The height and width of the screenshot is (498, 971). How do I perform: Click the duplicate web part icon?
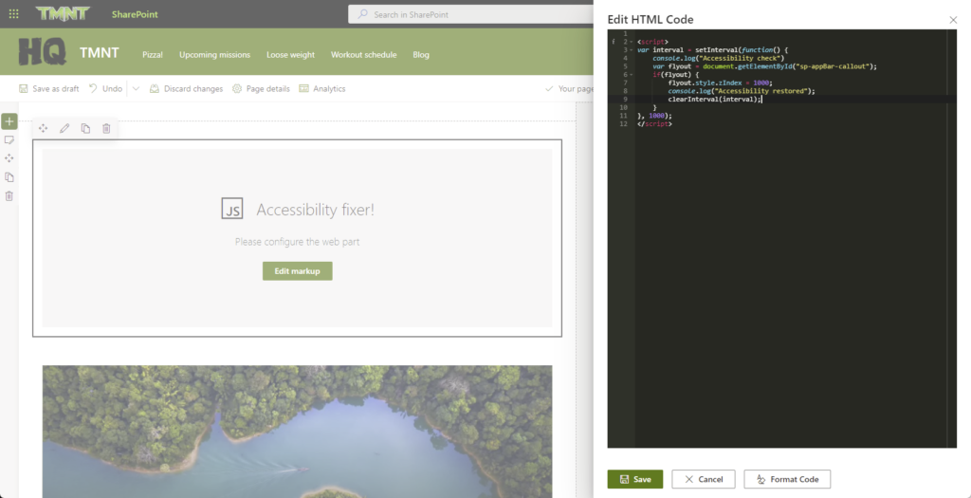point(85,128)
